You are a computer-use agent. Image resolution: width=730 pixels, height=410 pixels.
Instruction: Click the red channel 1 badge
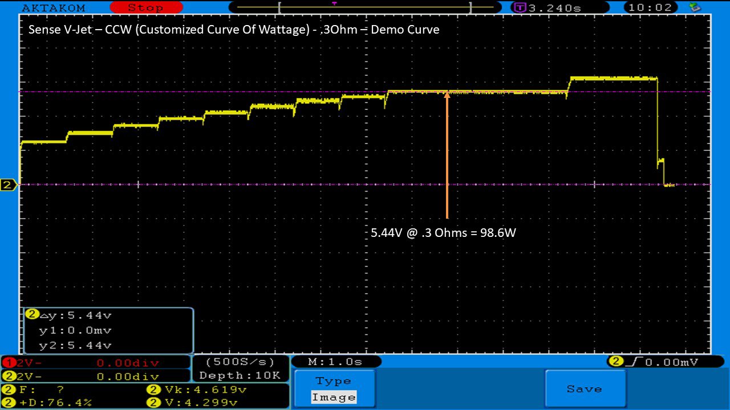(x=7, y=362)
